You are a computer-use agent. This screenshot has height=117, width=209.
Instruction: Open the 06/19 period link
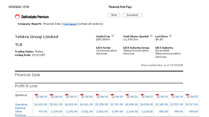click(104, 97)
